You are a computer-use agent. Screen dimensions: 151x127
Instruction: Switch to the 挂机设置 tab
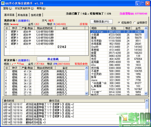pos(36,15)
